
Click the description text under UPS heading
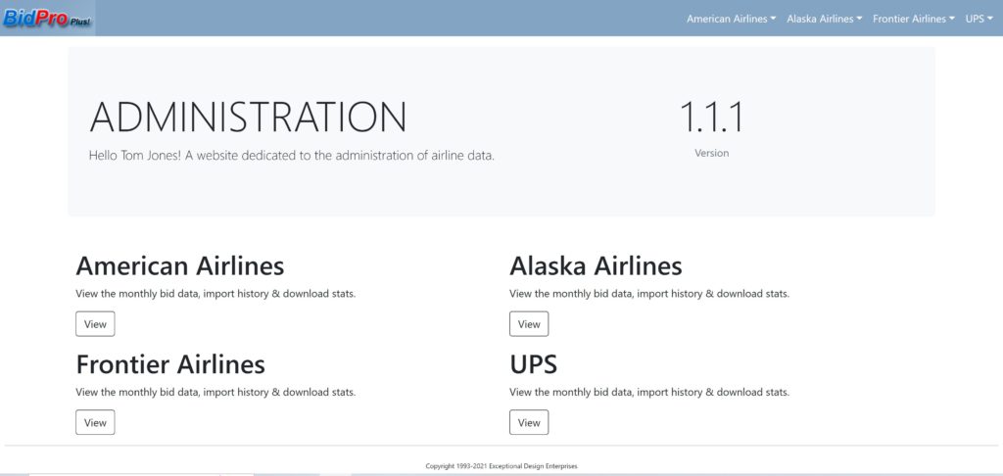[649, 392]
